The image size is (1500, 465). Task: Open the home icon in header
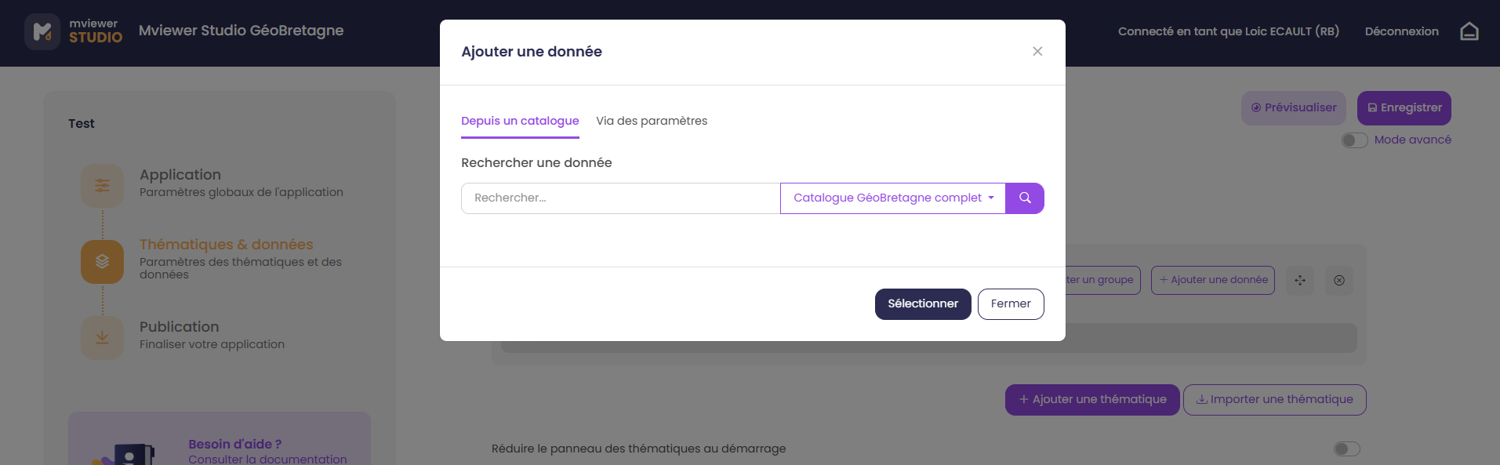point(1469,31)
